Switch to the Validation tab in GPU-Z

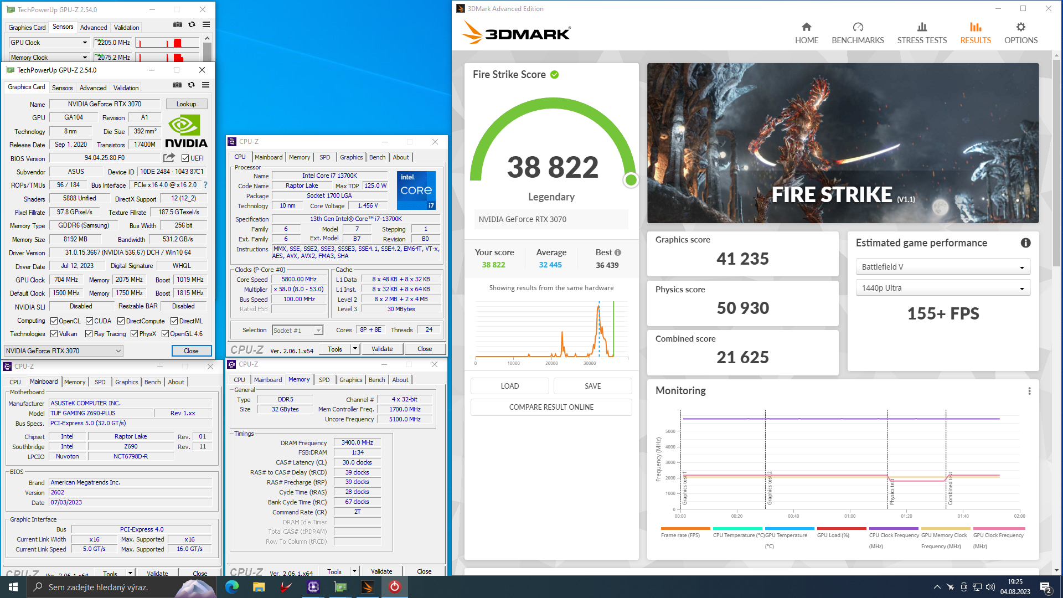tap(126, 88)
